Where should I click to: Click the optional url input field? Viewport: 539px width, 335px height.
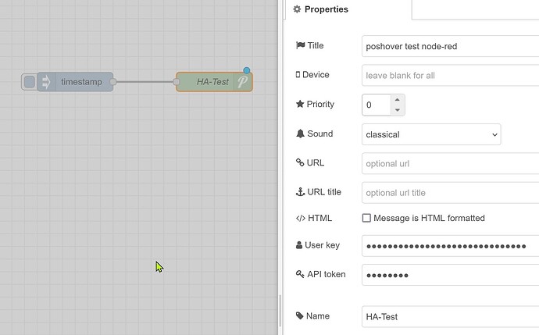point(450,164)
